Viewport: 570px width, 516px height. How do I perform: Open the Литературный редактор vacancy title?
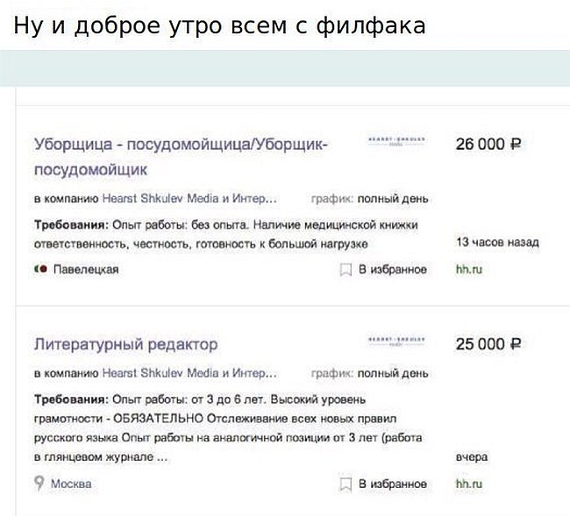(125, 344)
